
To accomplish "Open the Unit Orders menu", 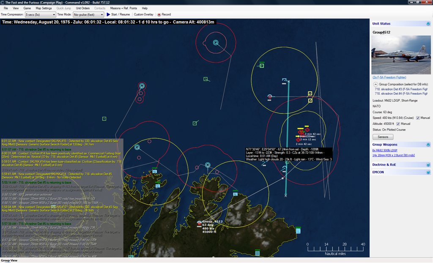I will [x=82, y=8].
